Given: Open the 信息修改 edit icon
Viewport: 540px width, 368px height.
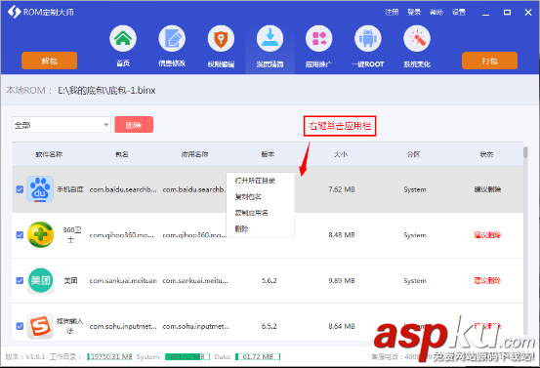Looking at the screenshot, I should coord(172,38).
